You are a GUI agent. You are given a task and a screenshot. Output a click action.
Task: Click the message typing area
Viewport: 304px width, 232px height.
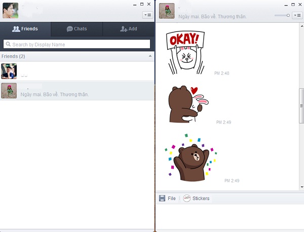click(x=230, y=216)
